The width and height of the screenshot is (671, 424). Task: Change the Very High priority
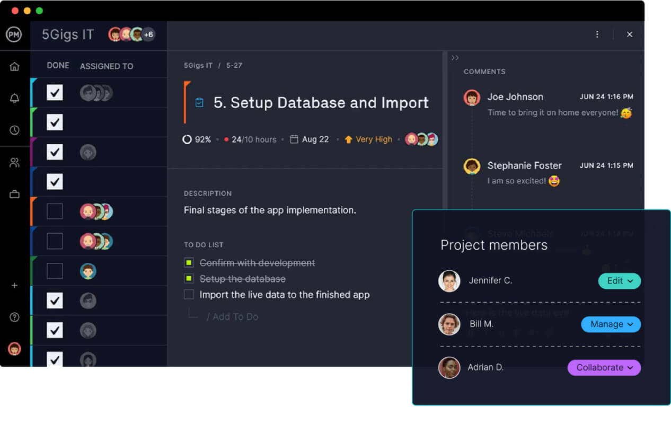coord(368,139)
